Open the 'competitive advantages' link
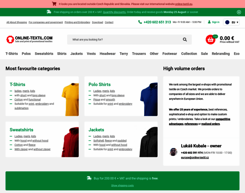 pyautogui.click(x=223, y=119)
